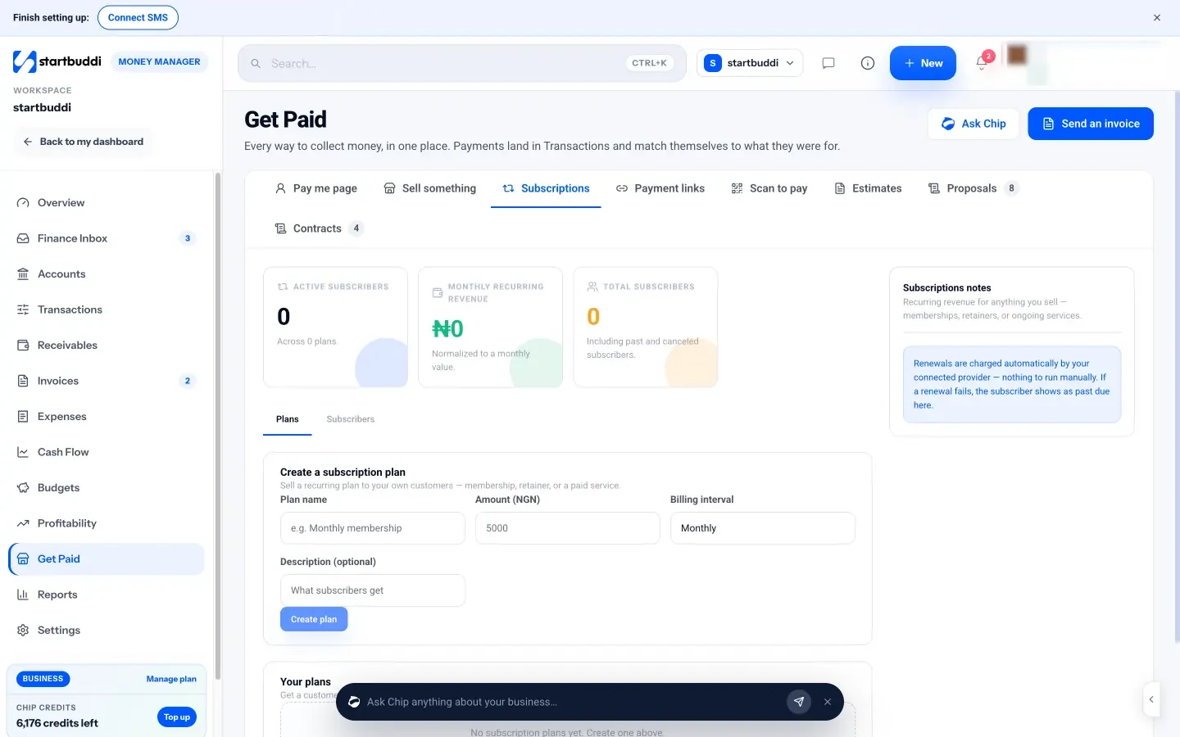Open the chat messages icon
The image size is (1180, 737).
[828, 63]
